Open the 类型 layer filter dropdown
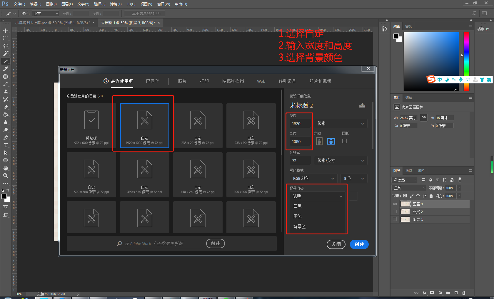This screenshot has width=494, height=299. 404,180
